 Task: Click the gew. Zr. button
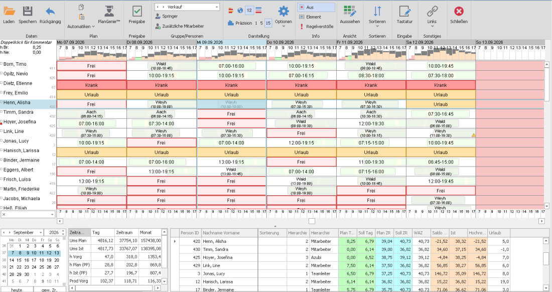(x=49, y=290)
